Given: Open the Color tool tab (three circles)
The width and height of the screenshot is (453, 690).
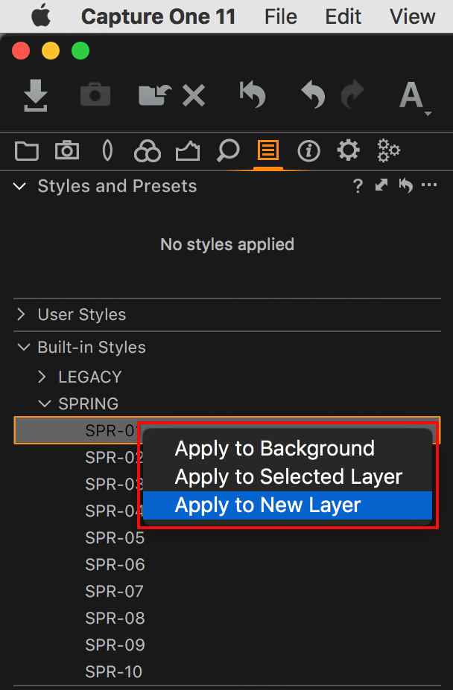Looking at the screenshot, I should 148,151.
